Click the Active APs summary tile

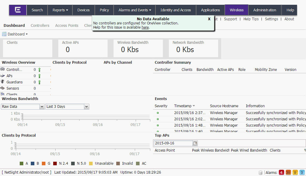(83, 48)
